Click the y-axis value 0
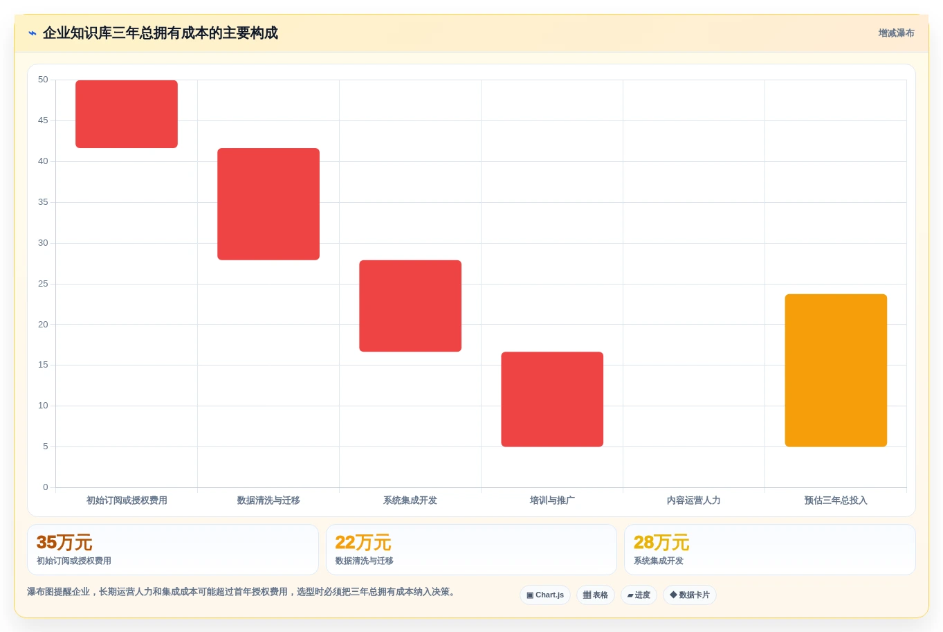Viewport: 943px width, 632px height. [x=46, y=487]
